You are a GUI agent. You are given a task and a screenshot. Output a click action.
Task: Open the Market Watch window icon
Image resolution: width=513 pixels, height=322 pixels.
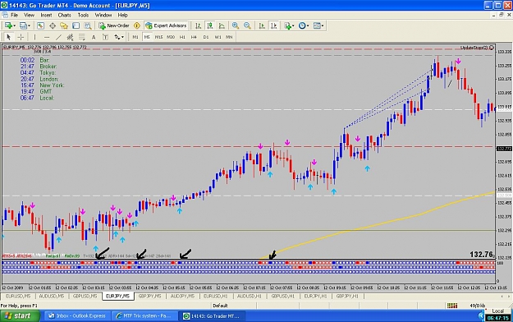(x=40, y=25)
